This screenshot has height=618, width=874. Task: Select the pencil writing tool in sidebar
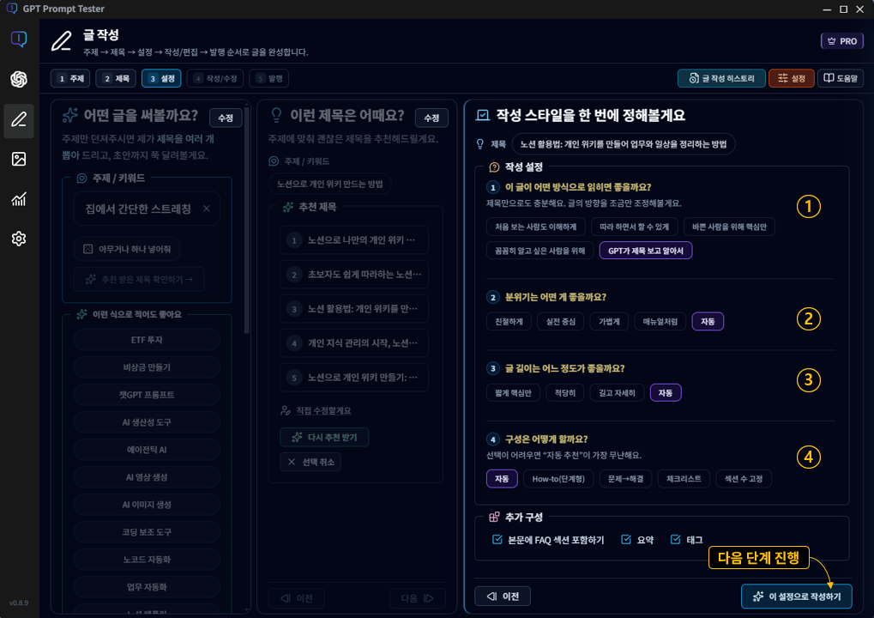[19, 120]
